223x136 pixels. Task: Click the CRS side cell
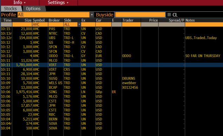coord(67,69)
